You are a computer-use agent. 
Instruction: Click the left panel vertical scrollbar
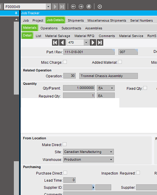tap(16, 58)
